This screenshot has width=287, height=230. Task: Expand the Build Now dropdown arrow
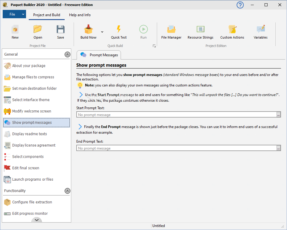[102, 32]
